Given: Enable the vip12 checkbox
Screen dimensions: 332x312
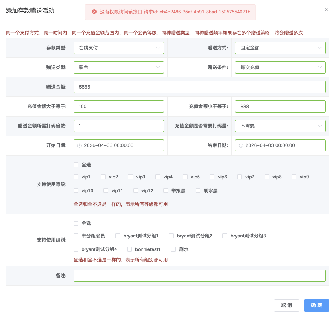Looking at the screenshot, I should point(136,190).
